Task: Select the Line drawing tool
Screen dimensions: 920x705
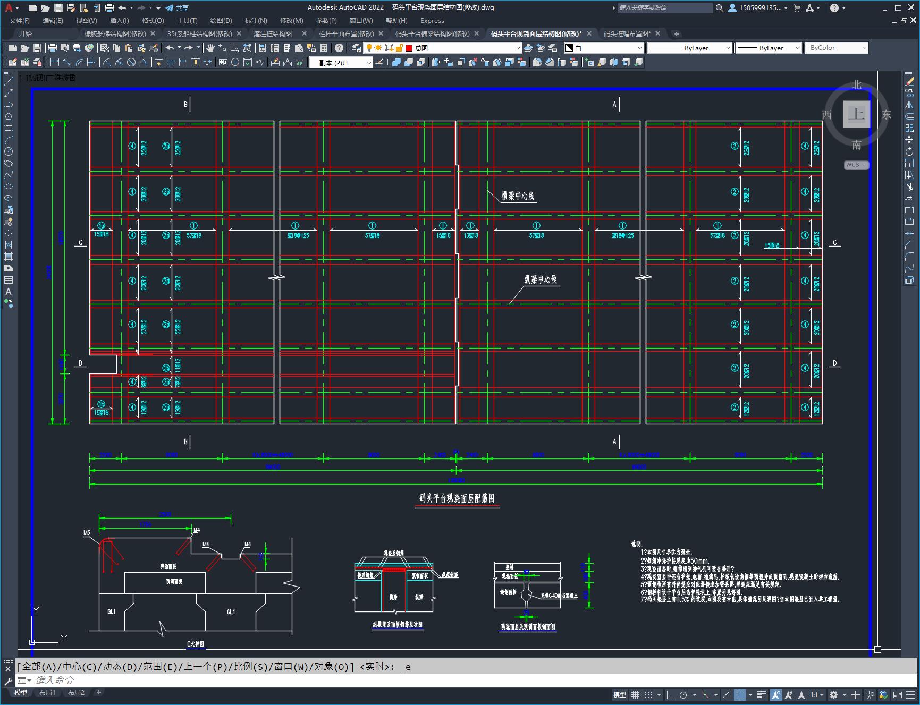Action: pos(9,81)
